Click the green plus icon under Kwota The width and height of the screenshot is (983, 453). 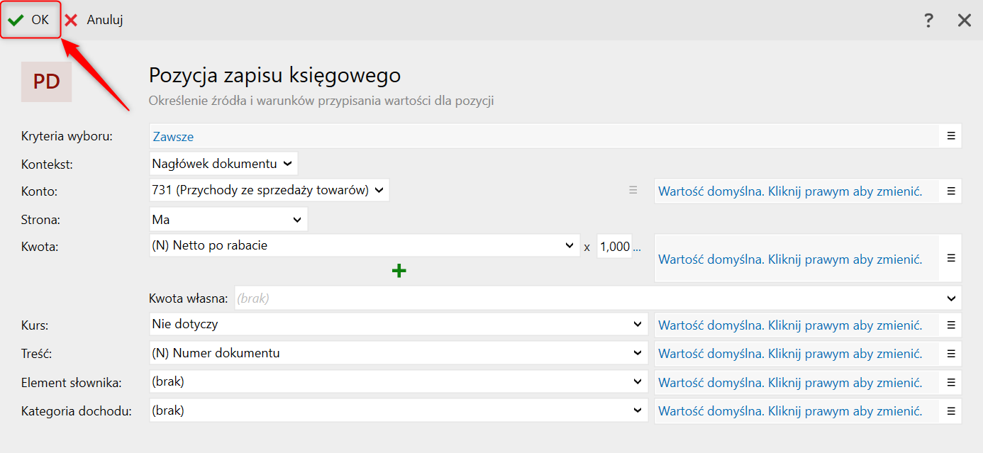399,270
